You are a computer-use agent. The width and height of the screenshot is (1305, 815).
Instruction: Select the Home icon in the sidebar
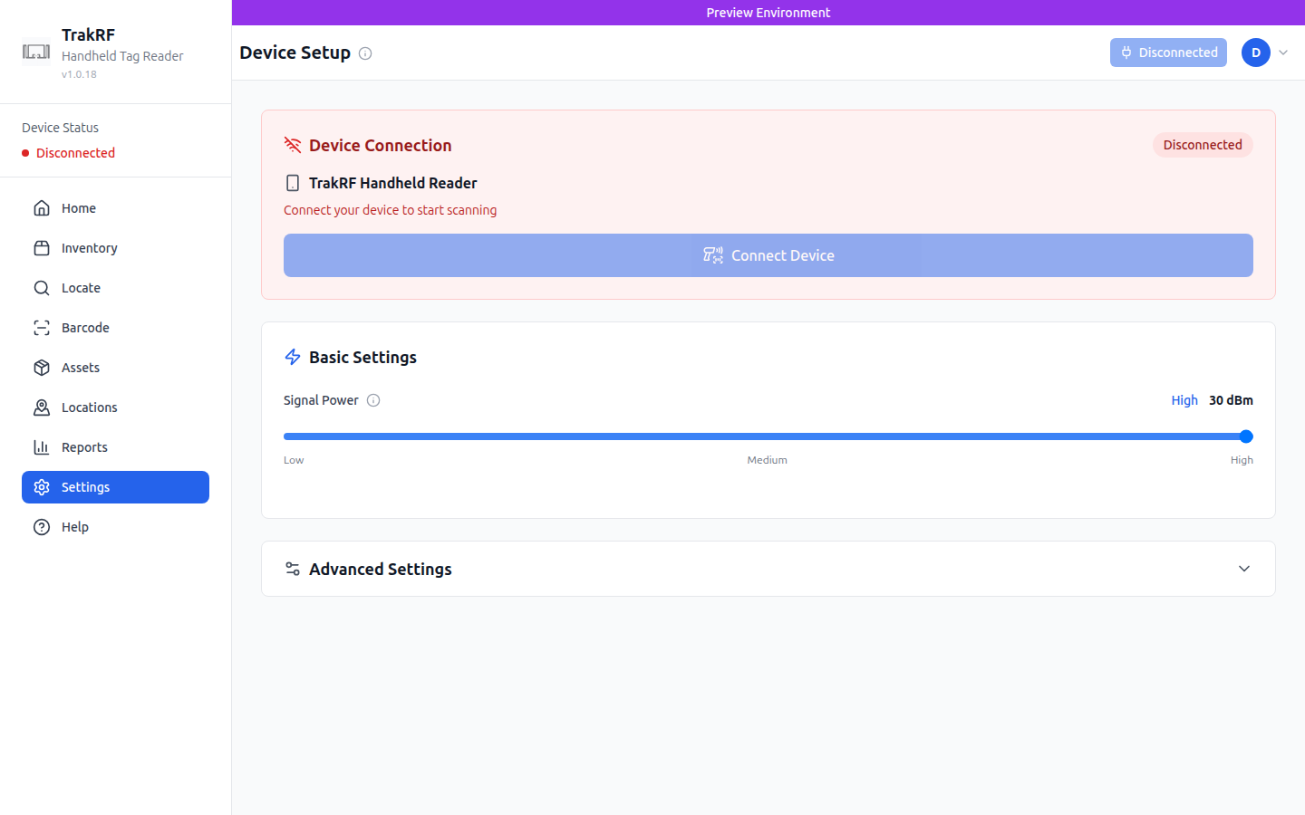coord(42,207)
